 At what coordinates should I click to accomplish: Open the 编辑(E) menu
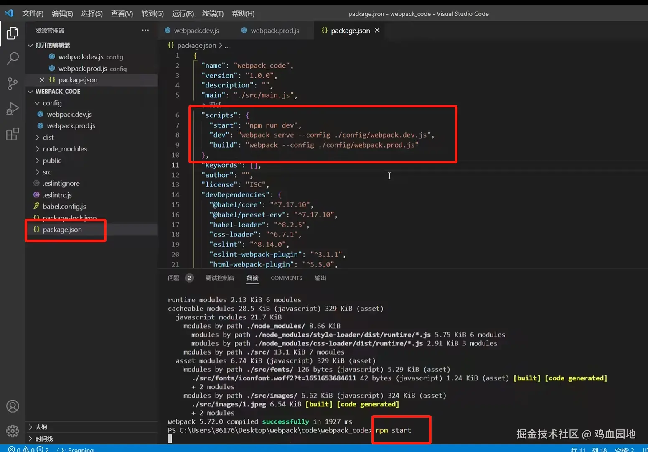tap(62, 13)
